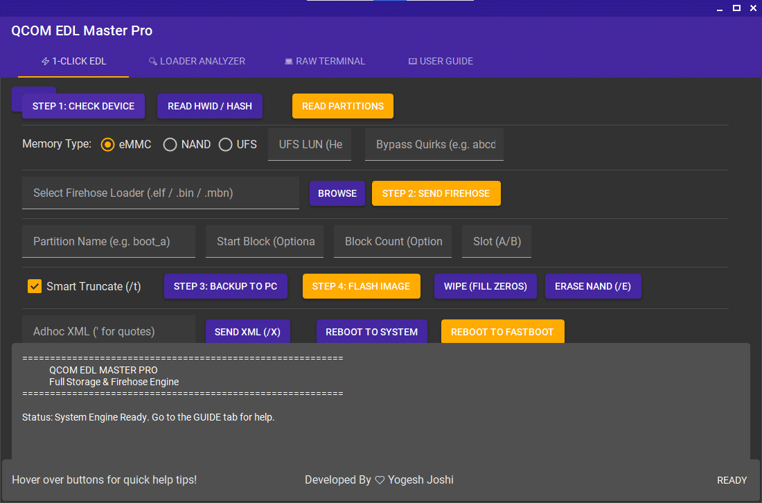Image resolution: width=762 pixels, height=503 pixels.
Task: Select the eMMC memory type
Action: pos(107,144)
